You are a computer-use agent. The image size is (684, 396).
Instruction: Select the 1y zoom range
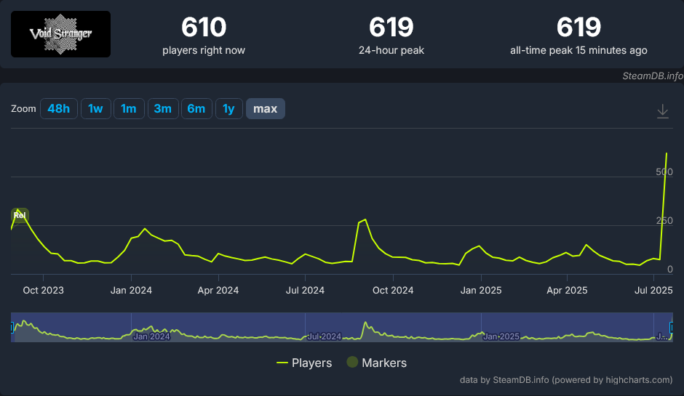click(x=228, y=108)
